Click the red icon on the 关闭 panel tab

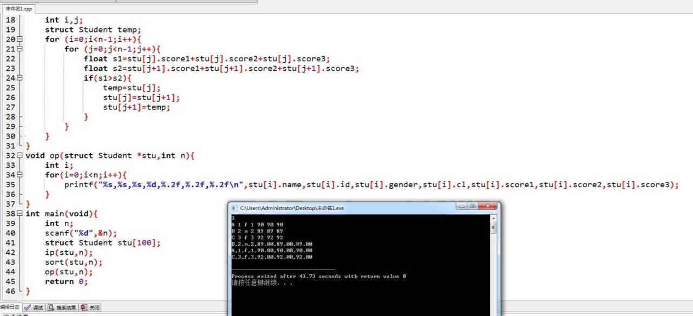coord(83,307)
